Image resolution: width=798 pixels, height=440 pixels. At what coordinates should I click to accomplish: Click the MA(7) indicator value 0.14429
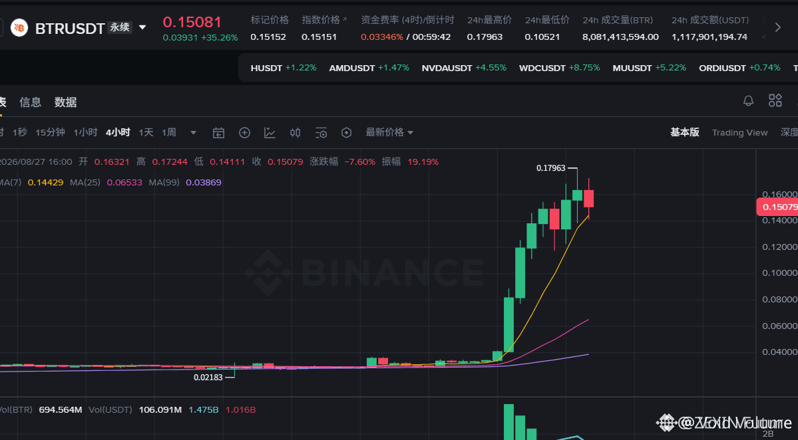pyautogui.click(x=45, y=182)
